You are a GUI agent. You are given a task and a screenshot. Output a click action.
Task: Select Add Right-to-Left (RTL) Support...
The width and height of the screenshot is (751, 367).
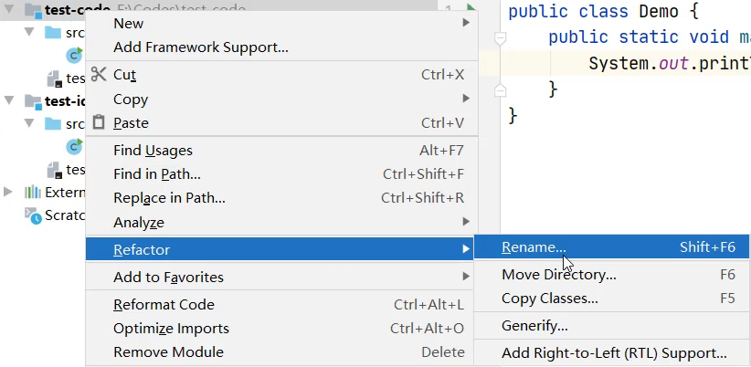point(614,353)
